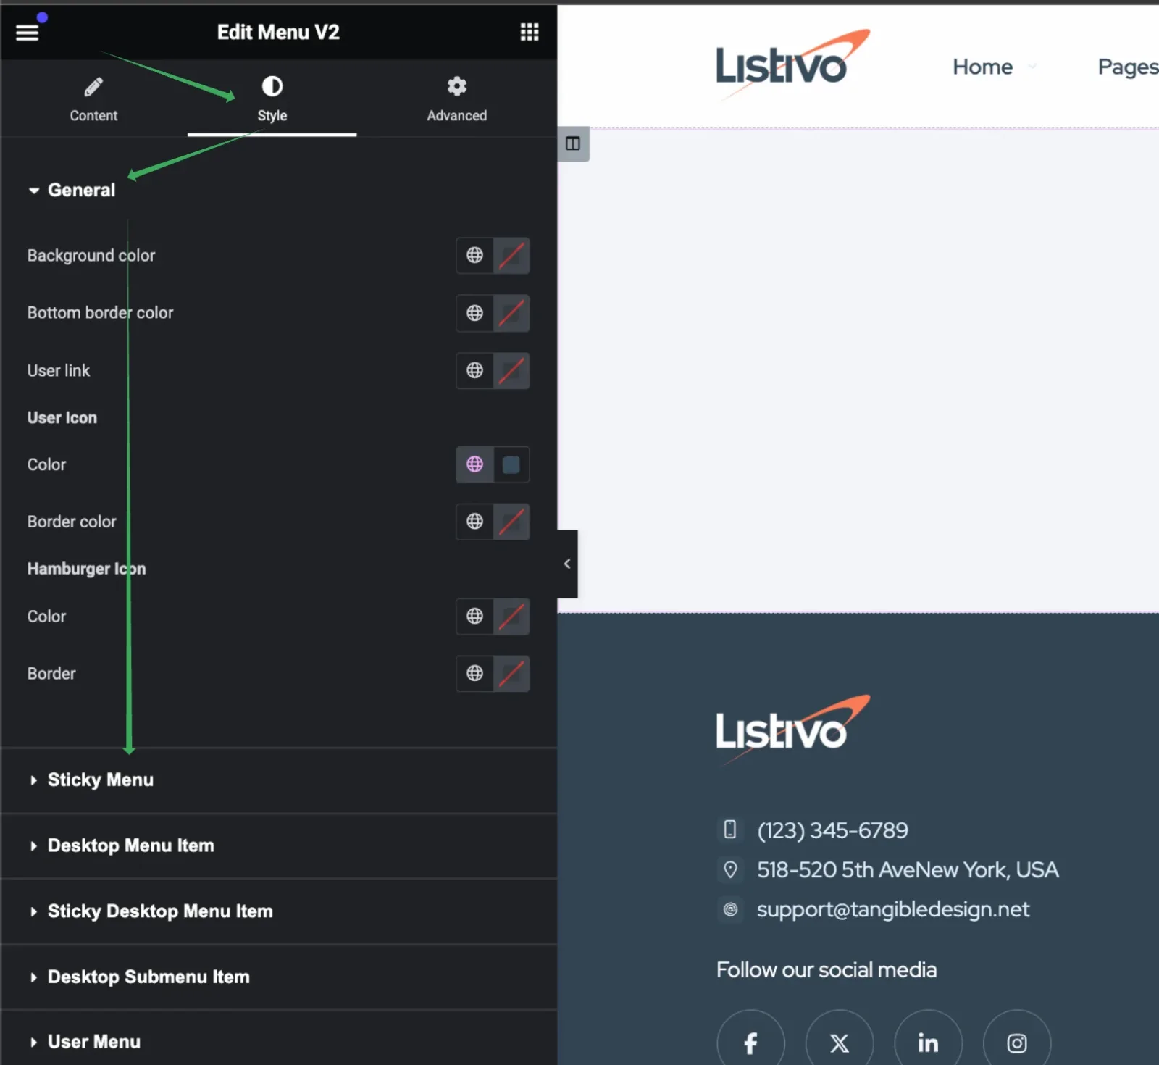Open the Elementor hamburger menu
The width and height of the screenshot is (1159, 1065).
[27, 33]
